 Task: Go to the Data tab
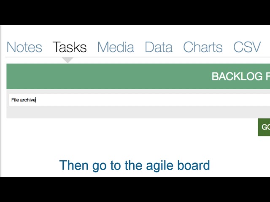point(159,47)
